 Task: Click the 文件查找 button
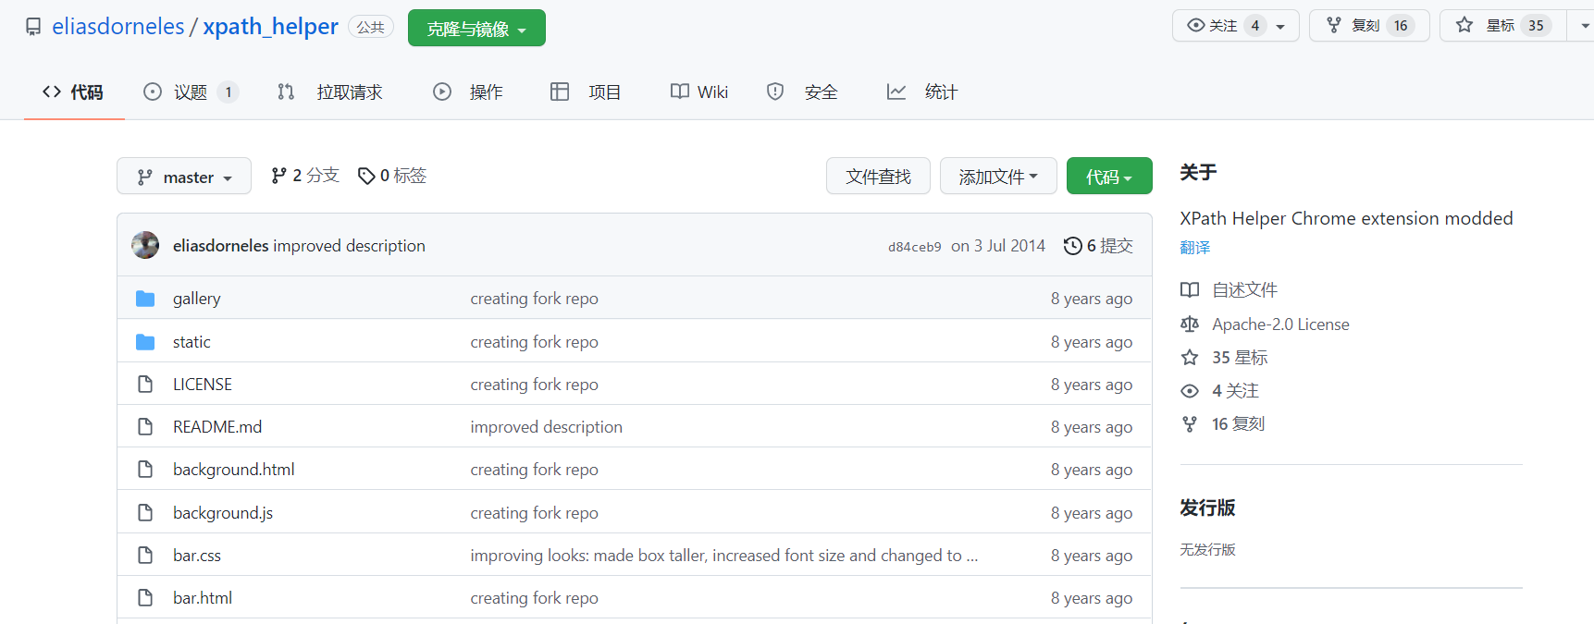[878, 177]
